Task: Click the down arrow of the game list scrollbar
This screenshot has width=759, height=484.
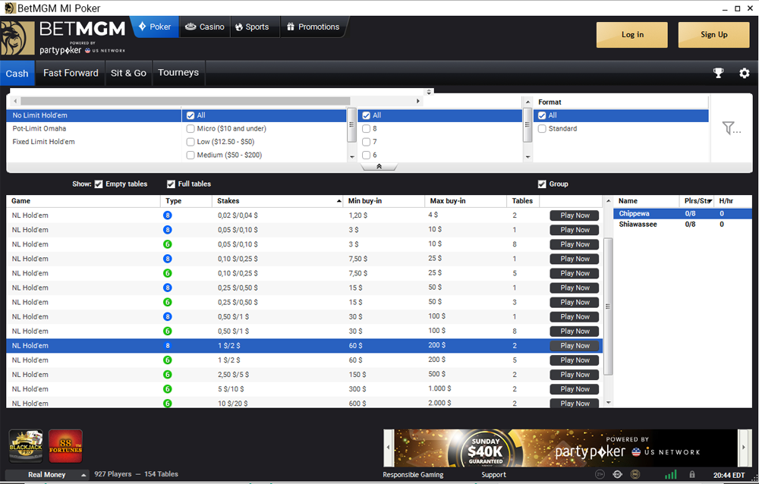Action: (x=609, y=403)
